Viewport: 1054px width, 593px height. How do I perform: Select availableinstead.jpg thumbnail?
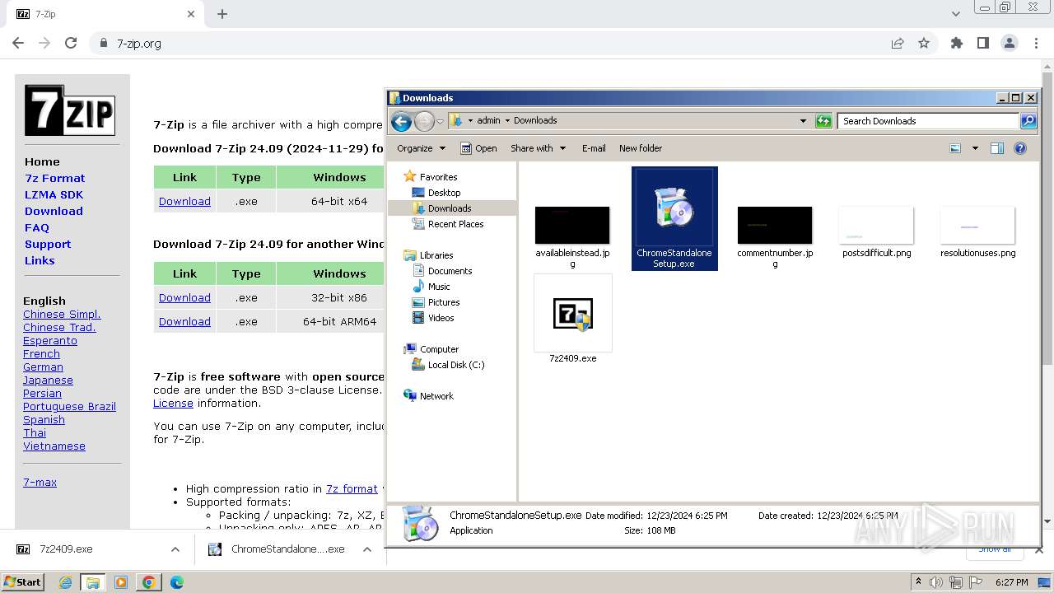tap(572, 225)
